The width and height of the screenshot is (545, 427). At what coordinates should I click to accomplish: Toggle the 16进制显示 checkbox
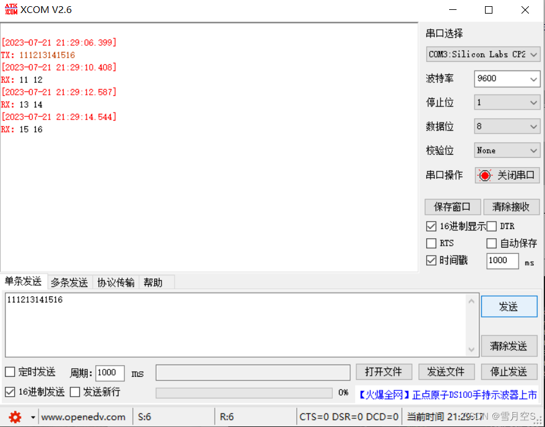[431, 226]
